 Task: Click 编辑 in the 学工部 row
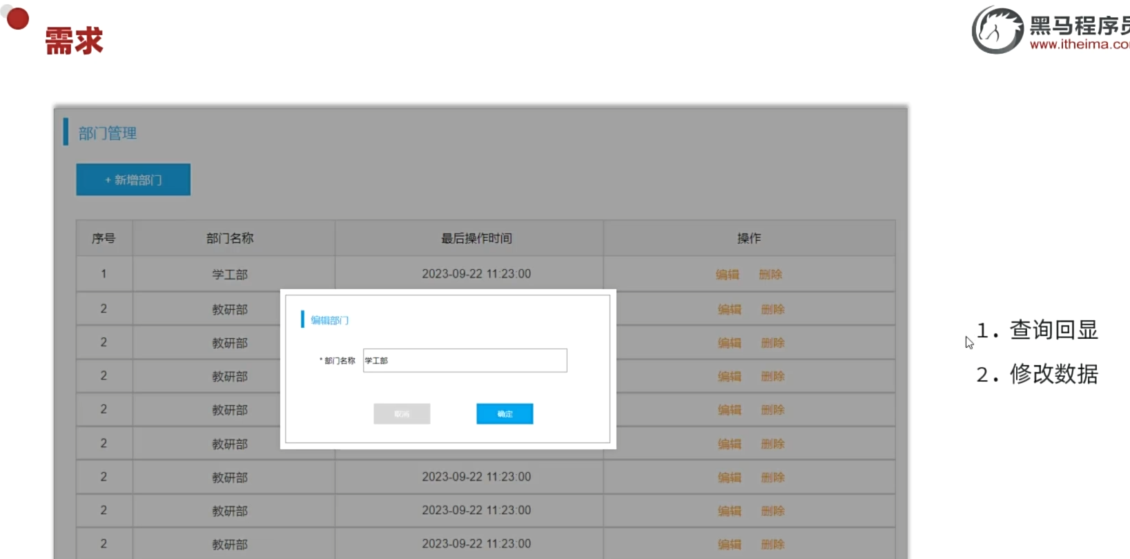tap(728, 275)
